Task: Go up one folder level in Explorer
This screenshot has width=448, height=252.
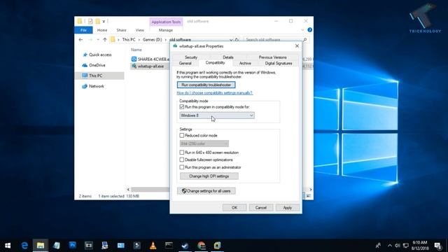Action: coord(104,40)
